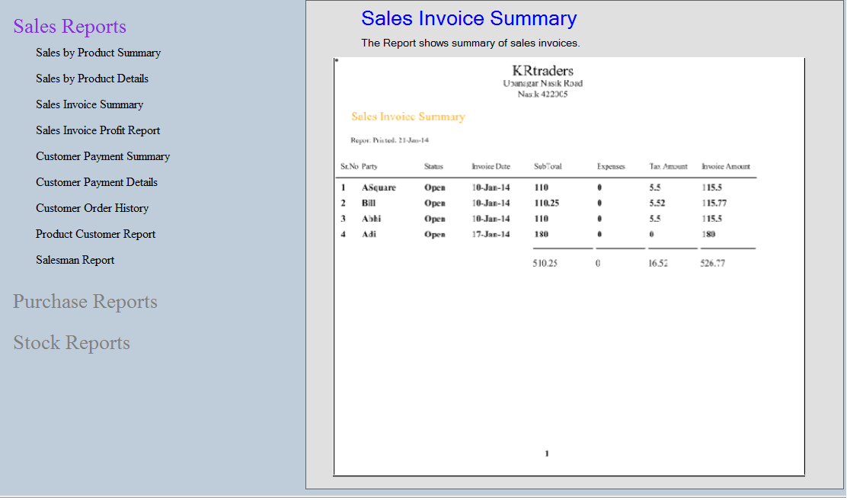The image size is (847, 500).
Task: Show the Customer Order History report
Action: tap(92, 208)
